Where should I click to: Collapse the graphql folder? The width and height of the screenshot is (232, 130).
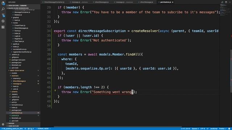point(16,18)
